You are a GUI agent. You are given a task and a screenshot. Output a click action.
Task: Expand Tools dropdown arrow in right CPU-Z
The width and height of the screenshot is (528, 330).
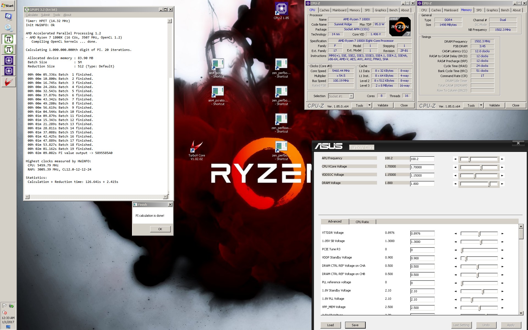tap(481, 105)
